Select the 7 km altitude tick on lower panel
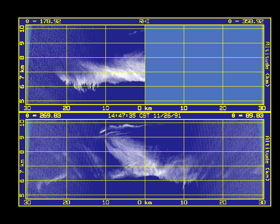280x224 pixels. (22, 166)
